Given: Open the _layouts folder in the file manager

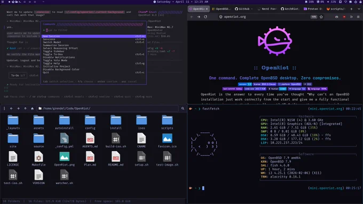Looking at the screenshot, I should coord(13,123).
